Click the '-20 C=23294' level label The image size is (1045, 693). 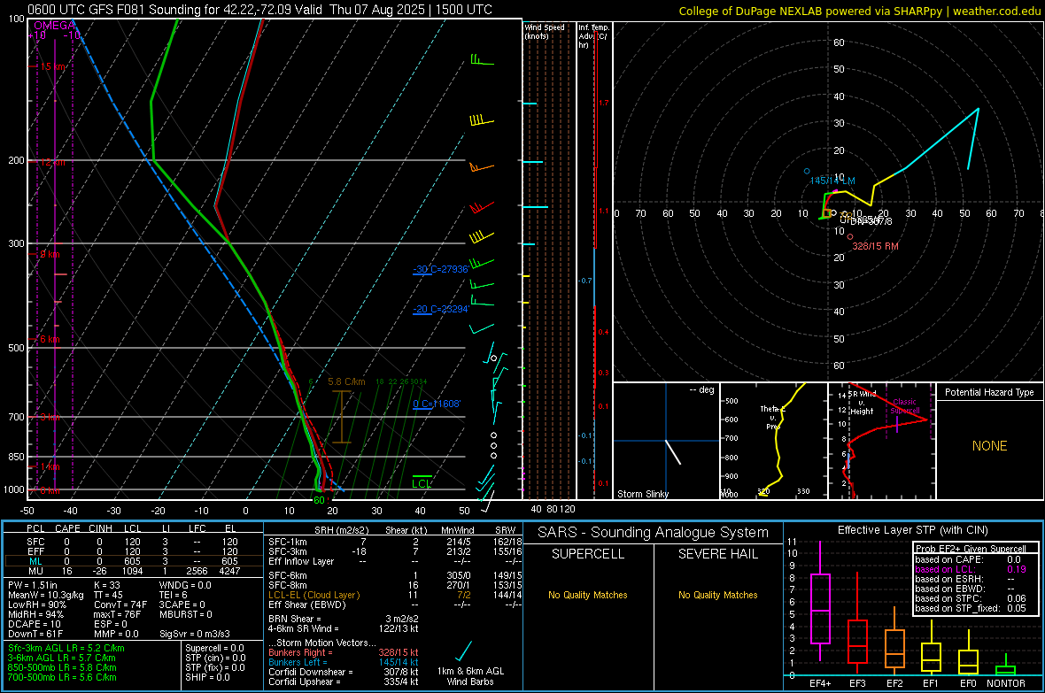tap(440, 309)
